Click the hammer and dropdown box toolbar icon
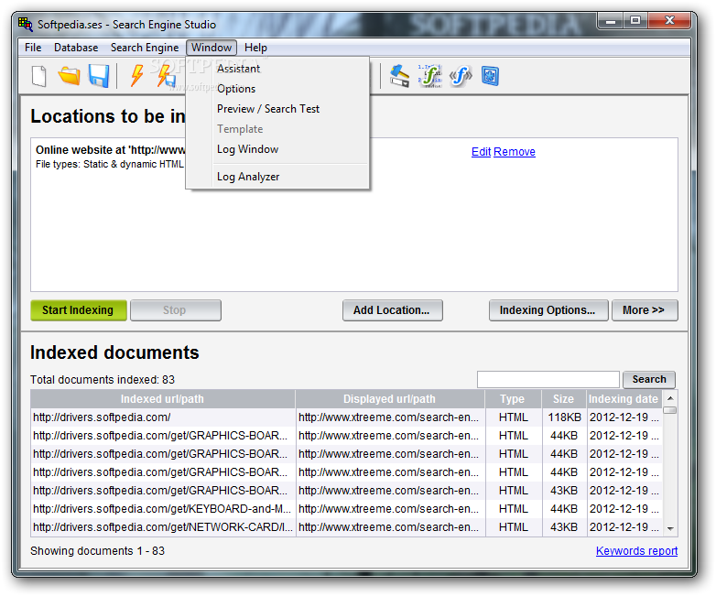Viewport: 716px width, 596px height. tap(399, 76)
